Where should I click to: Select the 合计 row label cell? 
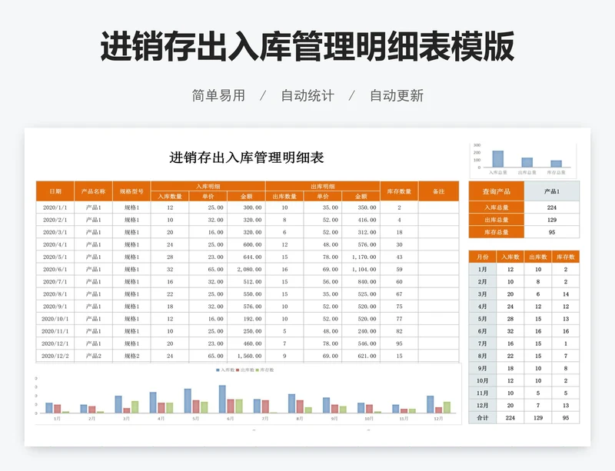[x=483, y=417]
